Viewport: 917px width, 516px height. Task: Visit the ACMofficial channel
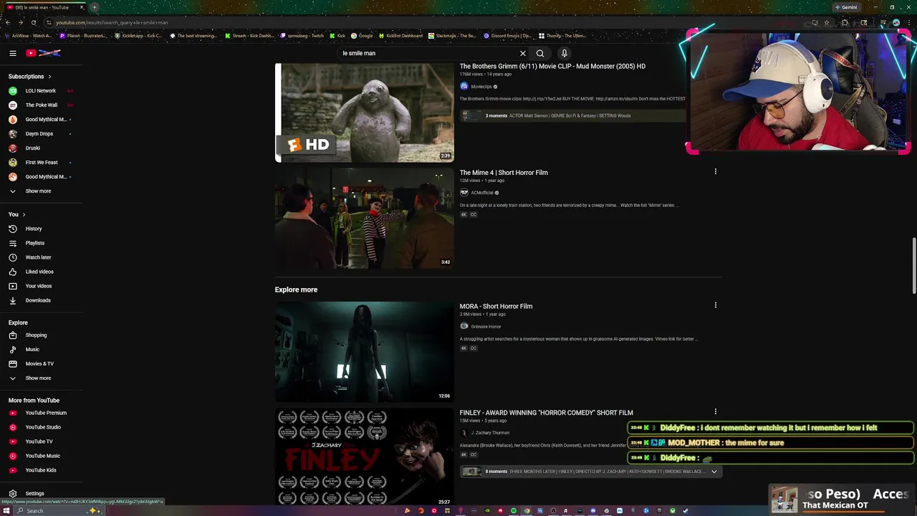[x=482, y=193]
